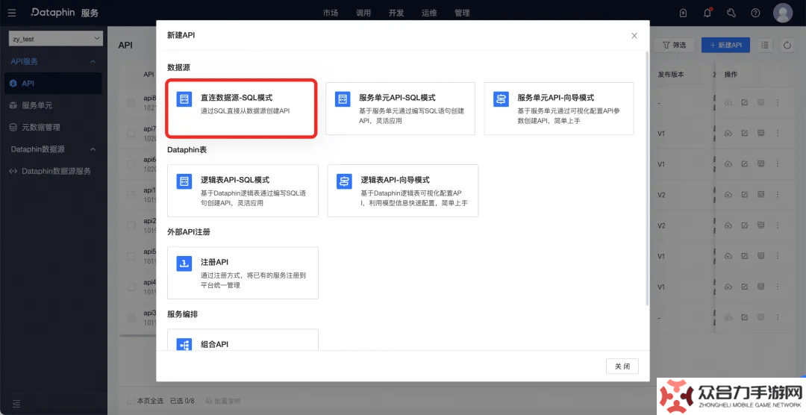Open more actions dots in api6 row
806x415 pixels.
point(778,164)
